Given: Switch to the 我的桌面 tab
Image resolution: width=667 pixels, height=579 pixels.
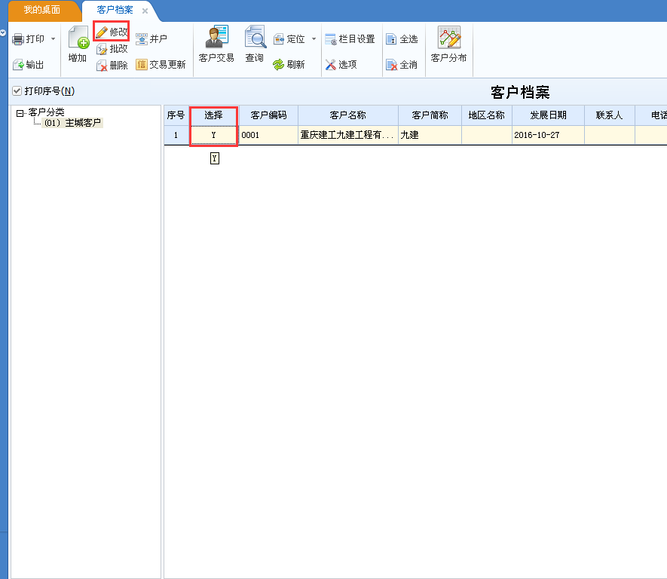Looking at the screenshot, I should pyautogui.click(x=41, y=11).
